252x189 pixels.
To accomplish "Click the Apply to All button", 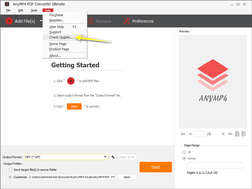I will (x=127, y=157).
